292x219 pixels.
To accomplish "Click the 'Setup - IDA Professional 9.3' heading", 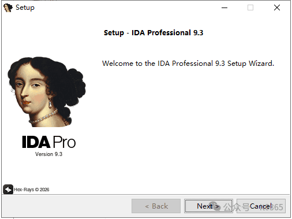I will coord(154,33).
